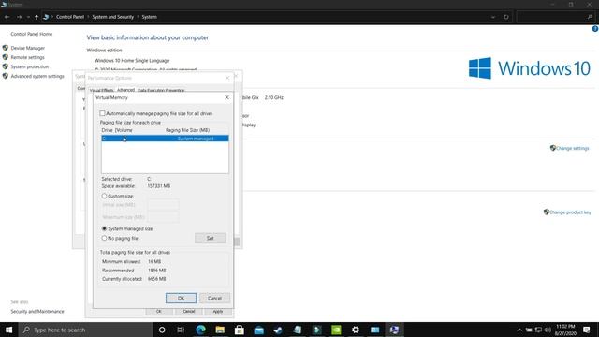Viewport: 599px width, 337px height.
Task: Expand address bar history dropdown
Action: coord(493,17)
